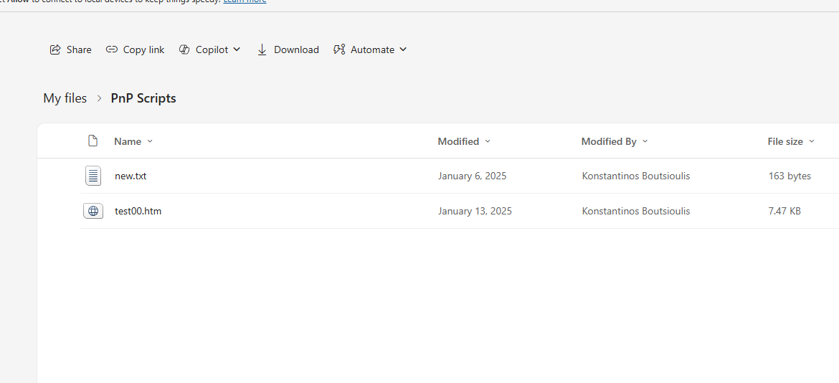
Task: Go to My files in the breadcrumb
Action: point(65,98)
